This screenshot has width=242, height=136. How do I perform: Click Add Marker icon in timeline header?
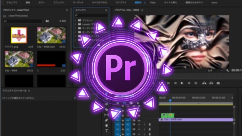click(138, 103)
